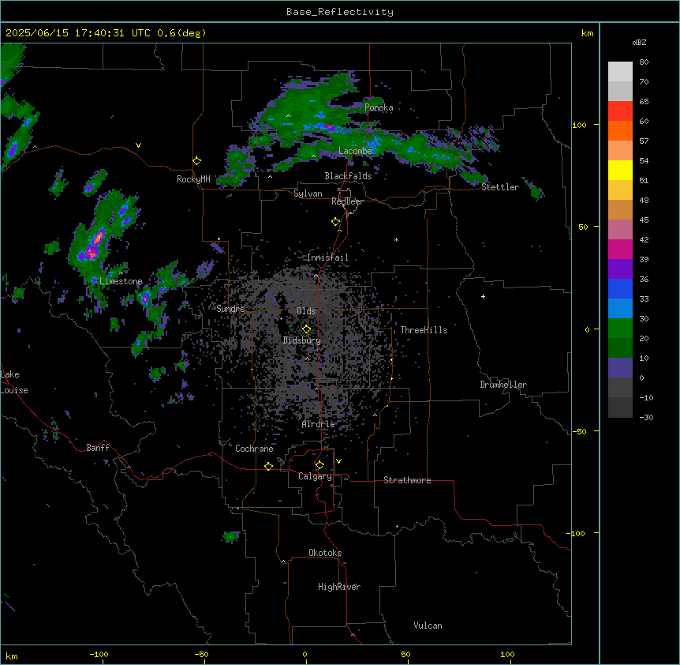Select the slate purple 0-10 dBZ swatch
Screen dimensions: 680x665
click(x=620, y=368)
